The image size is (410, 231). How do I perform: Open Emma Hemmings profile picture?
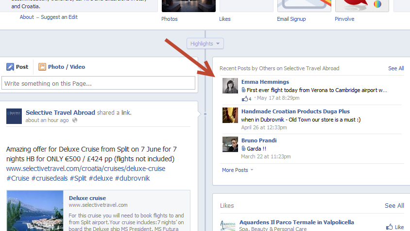pos(230,86)
